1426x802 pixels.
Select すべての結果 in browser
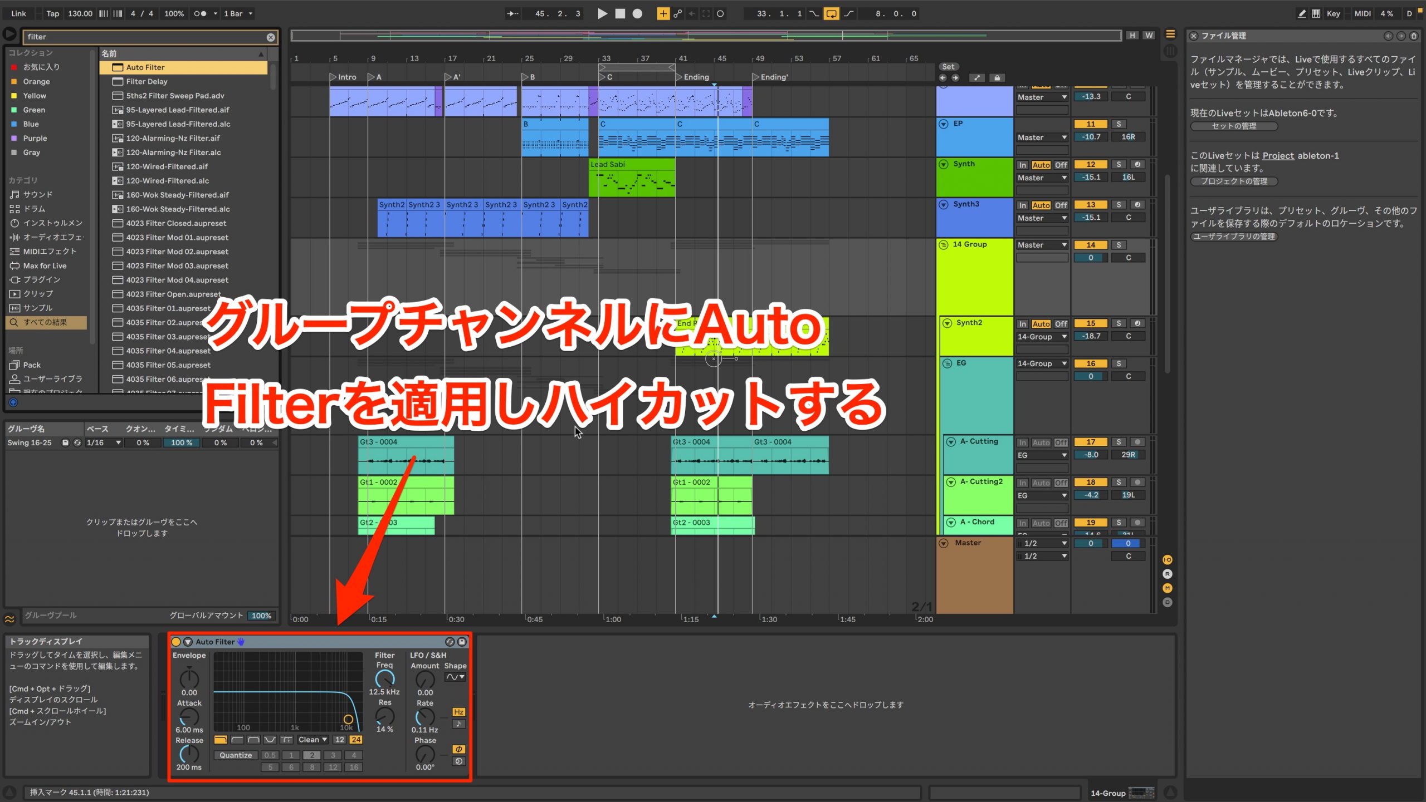tap(46, 322)
